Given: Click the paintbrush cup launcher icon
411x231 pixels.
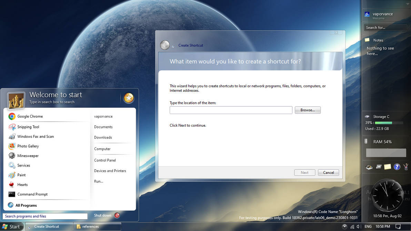Looking at the screenshot, I should point(406,167).
